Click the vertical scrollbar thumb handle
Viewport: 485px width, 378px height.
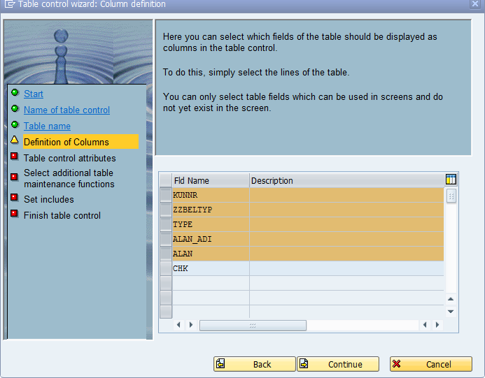click(451, 196)
